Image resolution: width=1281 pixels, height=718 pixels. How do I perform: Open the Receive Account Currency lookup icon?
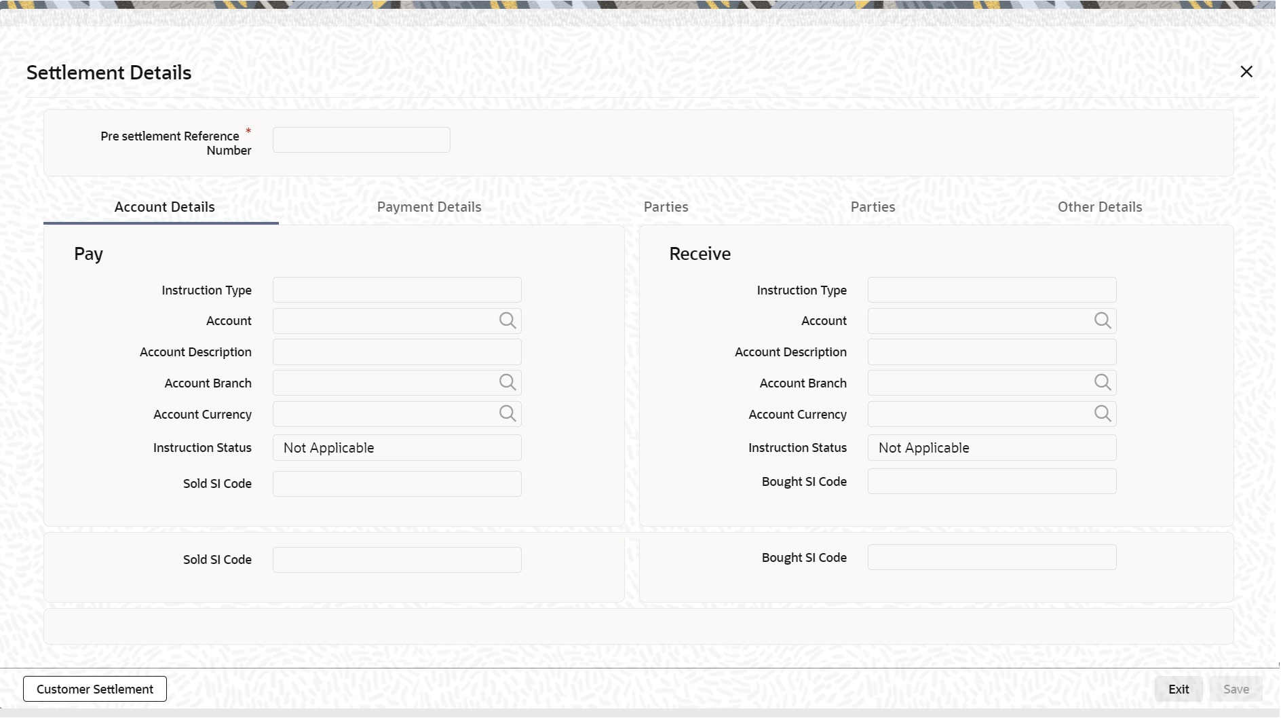coord(1102,413)
